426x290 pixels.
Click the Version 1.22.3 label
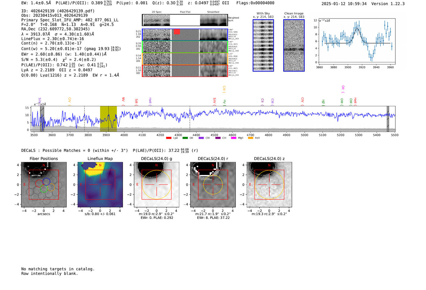click(388, 4)
